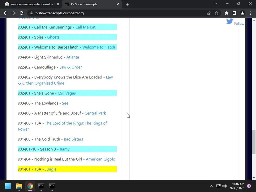The image size is (256, 192).
Task: Click the 's03e01-10 - Season 3' text
Action: [37, 149]
